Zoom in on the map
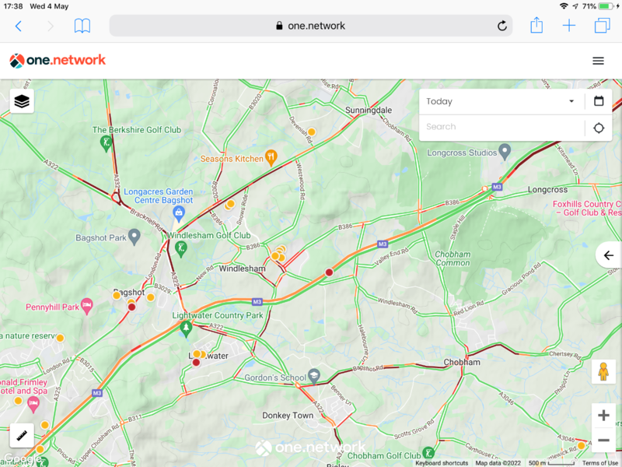The width and height of the screenshot is (622, 467). pyautogui.click(x=603, y=416)
